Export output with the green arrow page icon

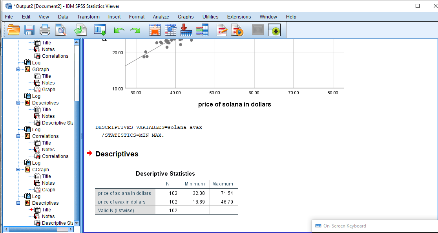[80, 30]
